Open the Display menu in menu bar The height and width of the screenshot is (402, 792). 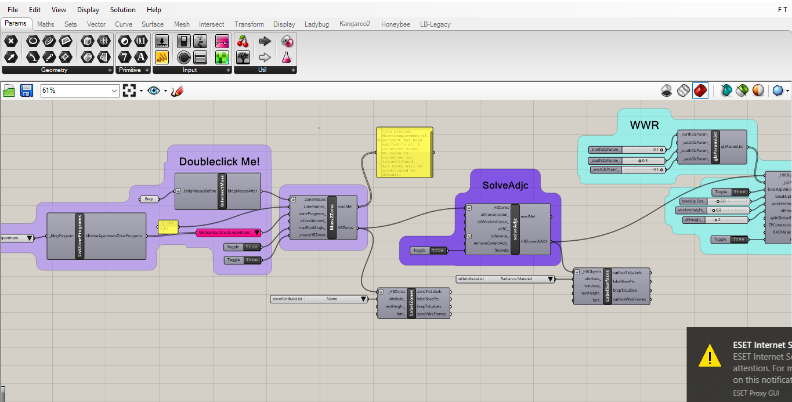pos(88,10)
